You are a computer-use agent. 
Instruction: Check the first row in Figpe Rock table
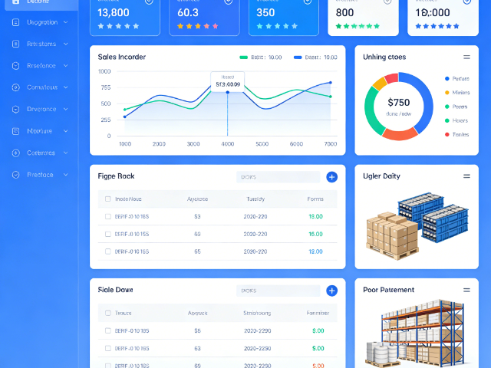coord(108,216)
